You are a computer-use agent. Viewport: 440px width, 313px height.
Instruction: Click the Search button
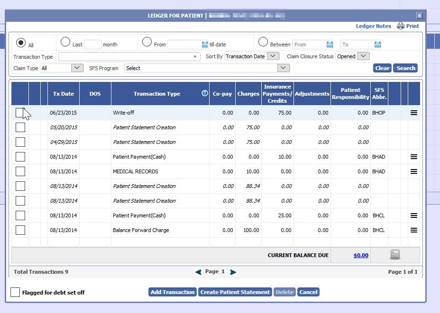[405, 68]
